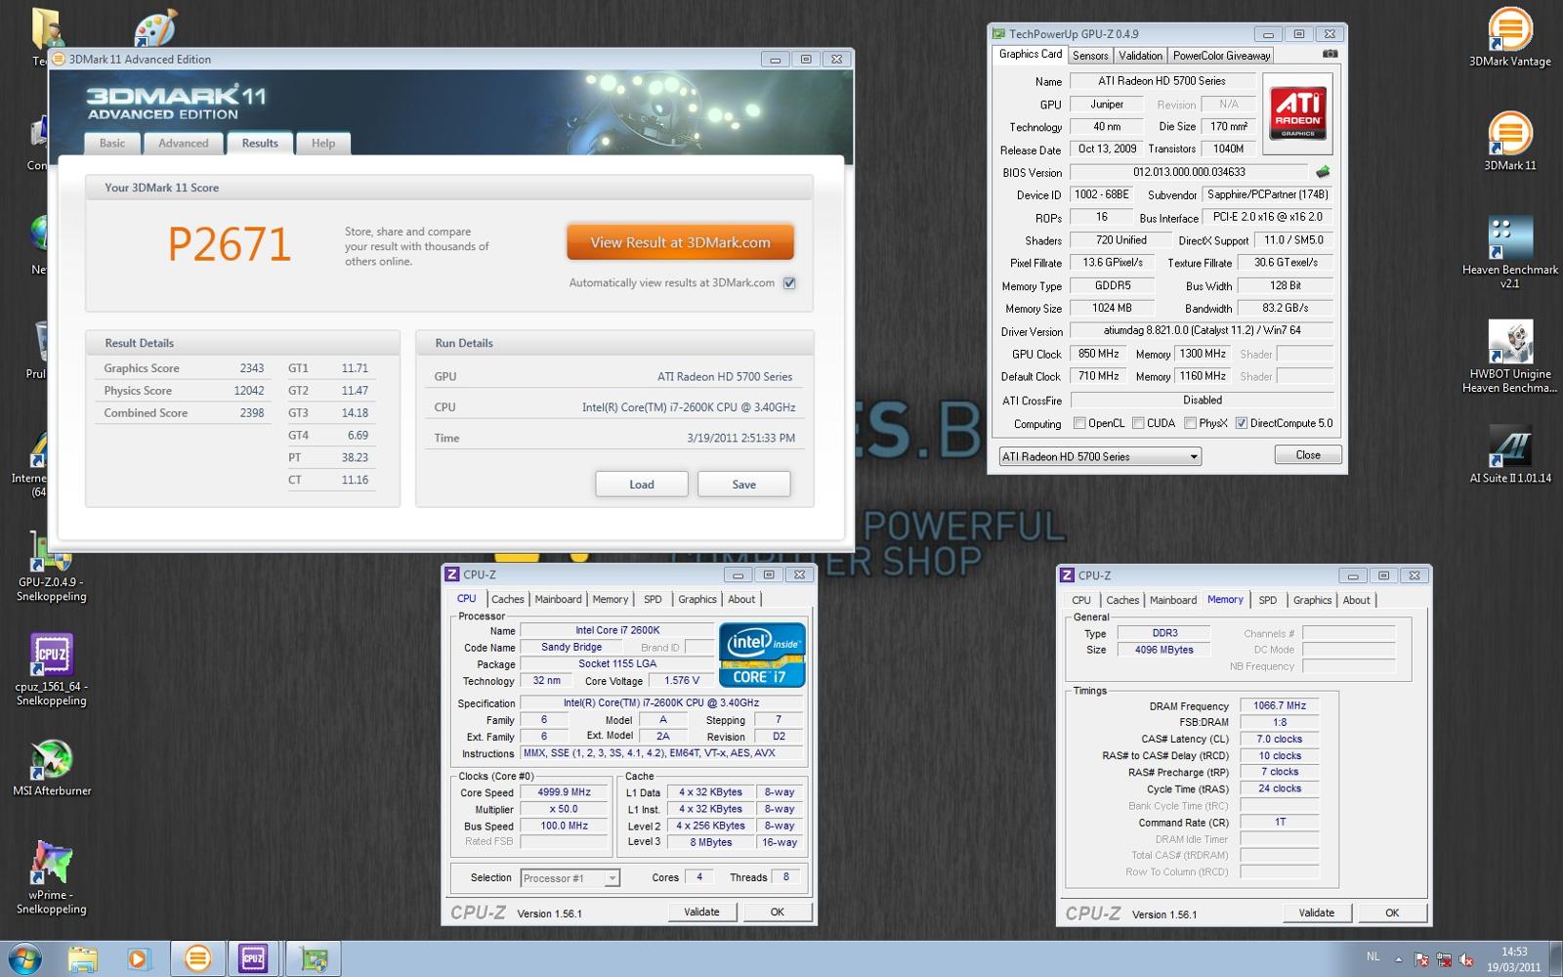Open Sensors tab in GPU-Z

pyautogui.click(x=1090, y=56)
